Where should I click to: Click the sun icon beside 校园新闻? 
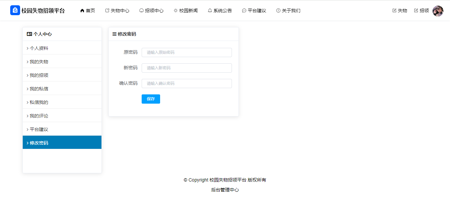(x=176, y=11)
